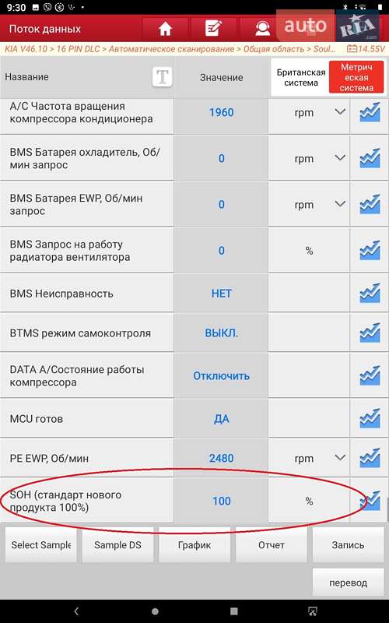The width and height of the screenshot is (389, 623).
Task: Select the SOH 100 value cell
Action: pos(221,501)
